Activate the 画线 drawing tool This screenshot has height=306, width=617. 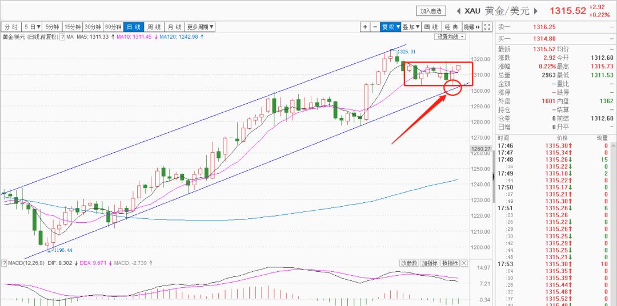point(431,27)
